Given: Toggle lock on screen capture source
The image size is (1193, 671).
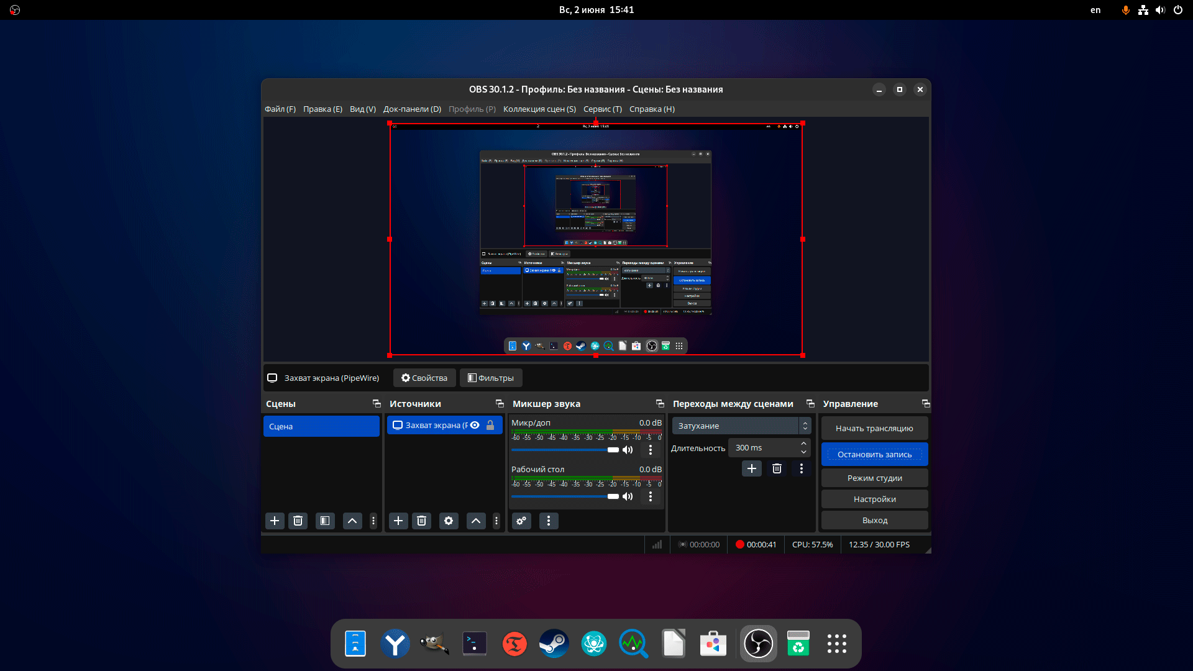Looking at the screenshot, I should [490, 426].
